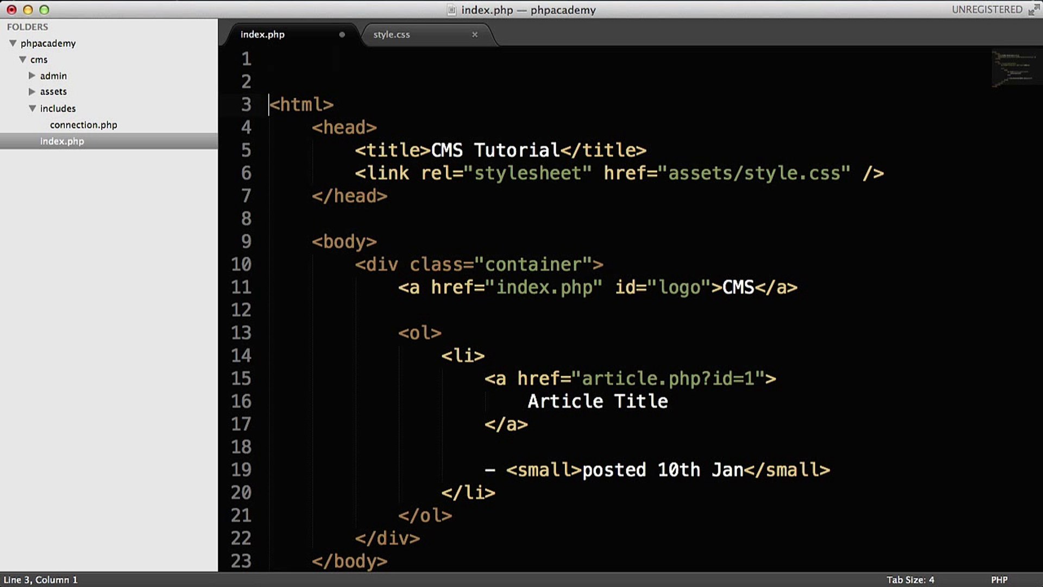The width and height of the screenshot is (1043, 587).
Task: Click the "logo" id value
Action: click(x=679, y=287)
